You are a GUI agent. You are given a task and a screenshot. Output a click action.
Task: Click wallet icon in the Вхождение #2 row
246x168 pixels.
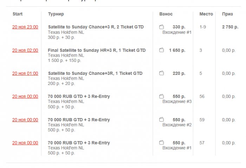pyautogui.click(x=162, y=120)
